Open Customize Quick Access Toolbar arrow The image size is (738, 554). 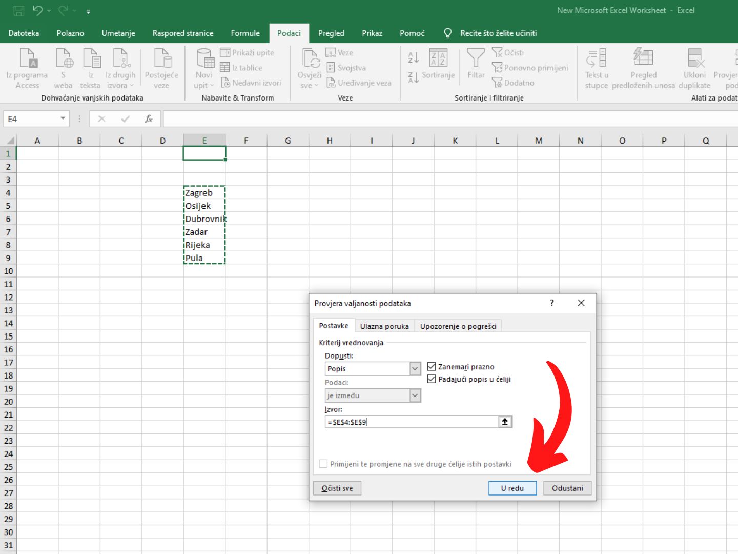(88, 11)
